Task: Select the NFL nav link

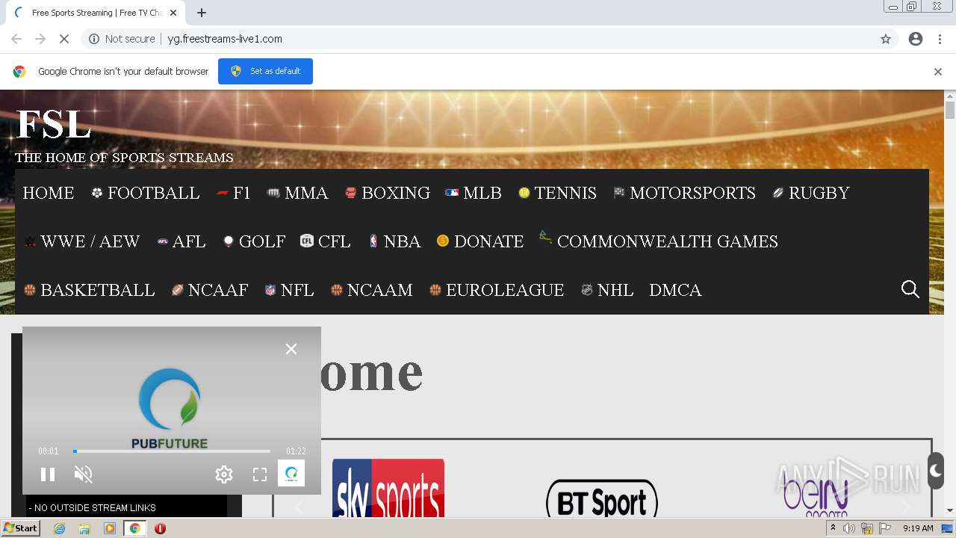Action: (289, 290)
